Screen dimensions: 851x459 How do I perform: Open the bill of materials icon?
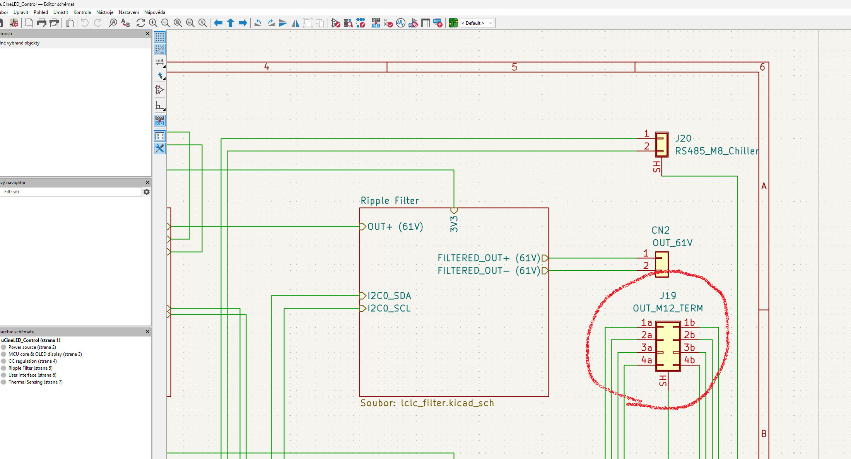[438, 23]
